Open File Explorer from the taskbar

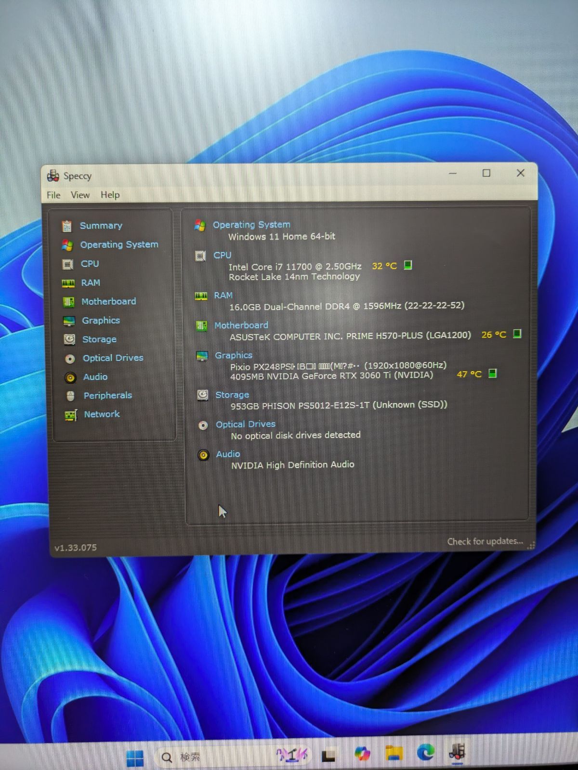[x=394, y=752]
